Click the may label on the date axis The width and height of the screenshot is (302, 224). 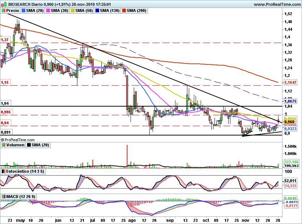click(21, 220)
